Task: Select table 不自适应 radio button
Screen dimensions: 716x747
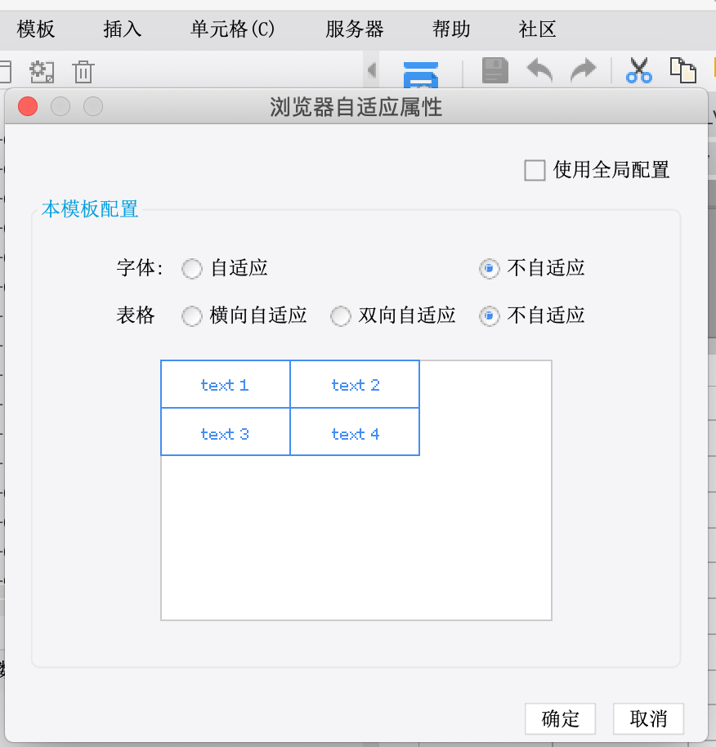Action: coord(490,315)
